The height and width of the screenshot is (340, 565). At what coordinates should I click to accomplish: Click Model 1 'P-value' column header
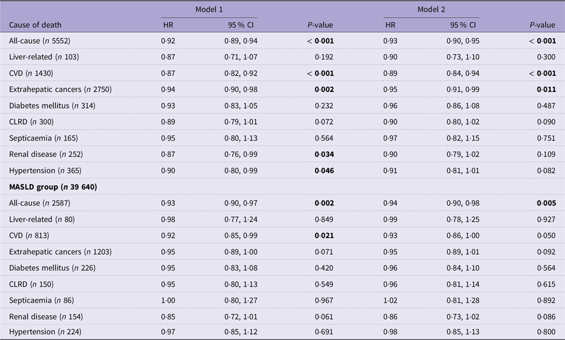320,25
